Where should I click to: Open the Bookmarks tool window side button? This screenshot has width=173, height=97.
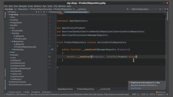pos(5,84)
